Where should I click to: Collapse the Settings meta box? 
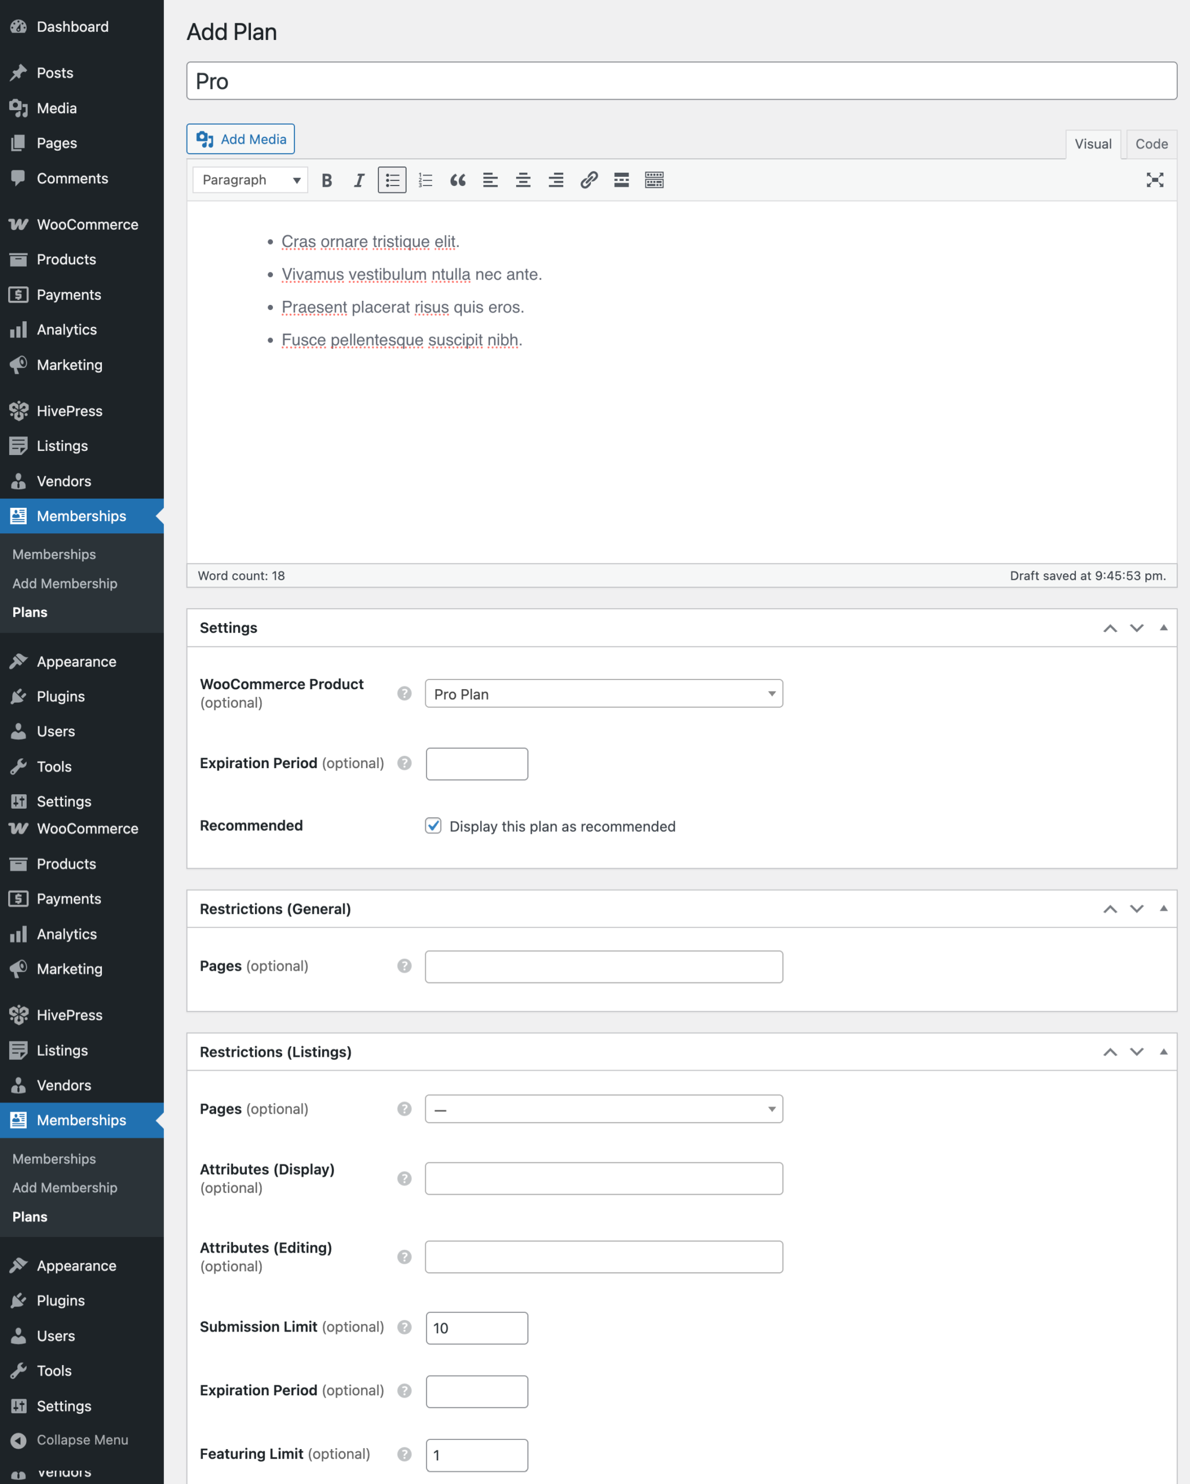(1164, 627)
